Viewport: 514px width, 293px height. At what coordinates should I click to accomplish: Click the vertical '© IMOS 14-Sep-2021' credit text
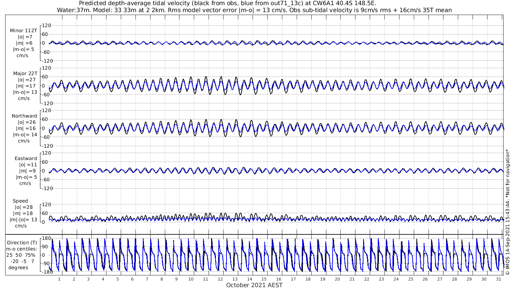pyautogui.click(x=508, y=212)
